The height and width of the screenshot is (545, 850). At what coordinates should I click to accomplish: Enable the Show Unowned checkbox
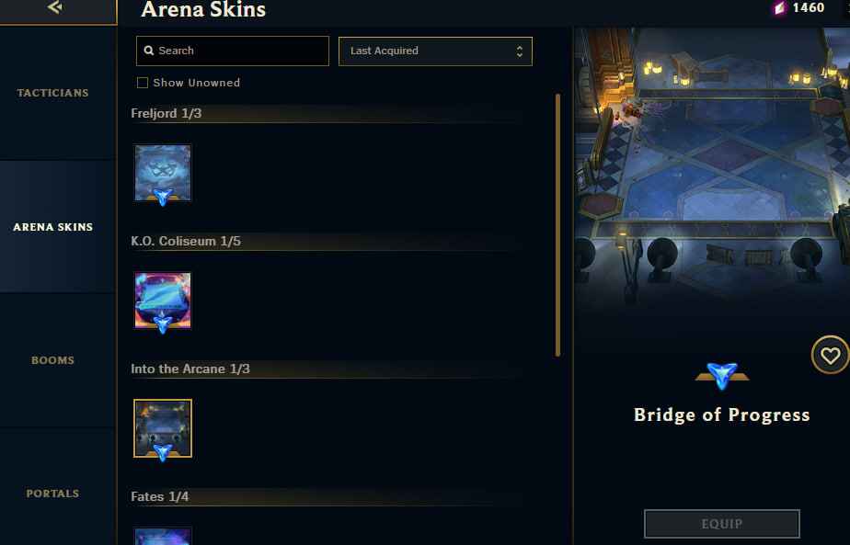click(143, 83)
